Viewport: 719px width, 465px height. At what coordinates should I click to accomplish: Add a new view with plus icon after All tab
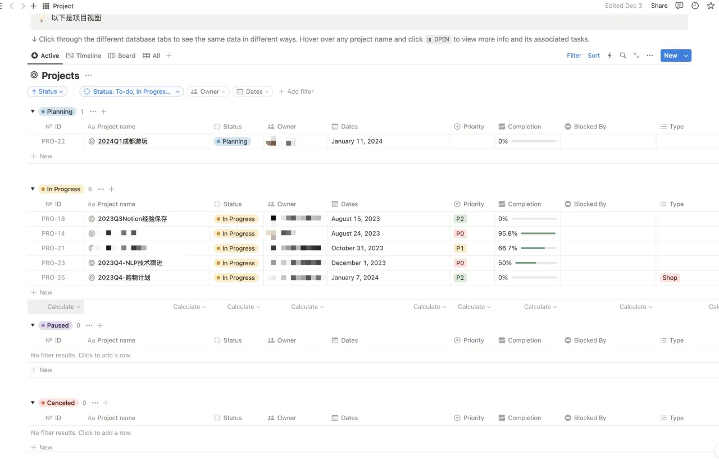(x=169, y=56)
